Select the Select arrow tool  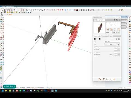(x=1, y=17)
